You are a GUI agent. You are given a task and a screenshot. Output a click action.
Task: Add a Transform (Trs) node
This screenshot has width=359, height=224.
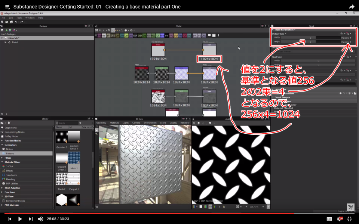(x=180, y=36)
